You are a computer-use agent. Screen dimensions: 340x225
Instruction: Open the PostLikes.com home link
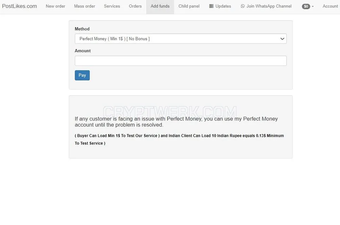(19, 6)
